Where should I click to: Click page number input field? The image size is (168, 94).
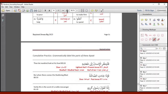[54, 10]
